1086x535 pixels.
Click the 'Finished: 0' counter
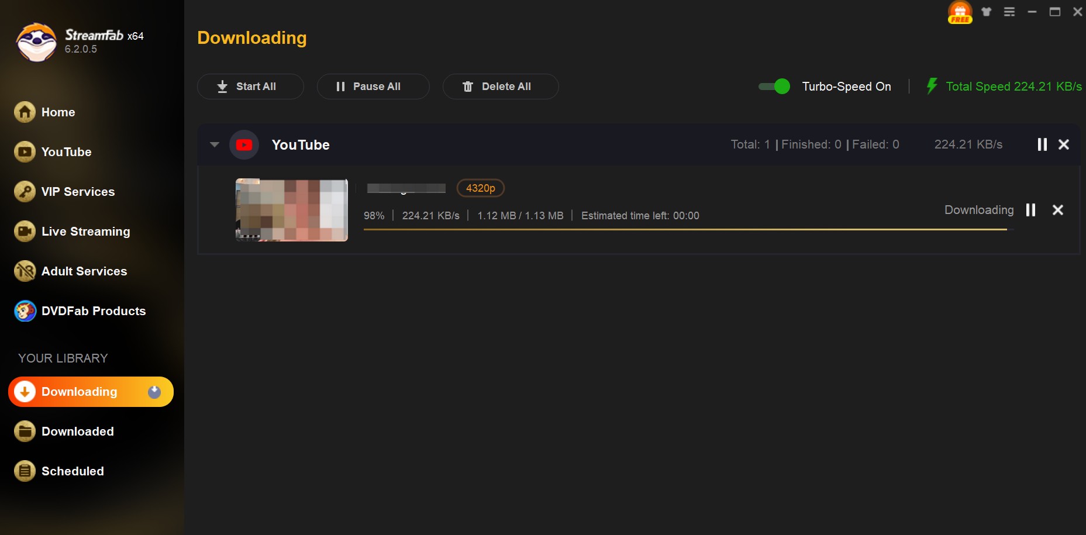tap(811, 144)
